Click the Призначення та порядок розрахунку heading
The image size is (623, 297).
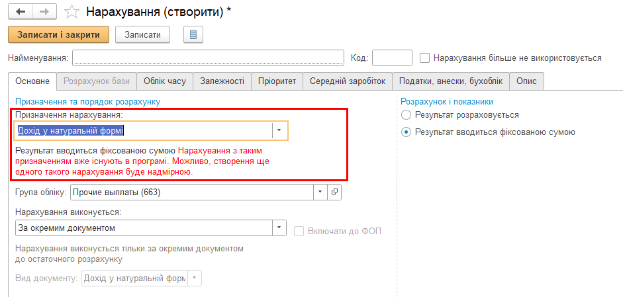pos(87,102)
